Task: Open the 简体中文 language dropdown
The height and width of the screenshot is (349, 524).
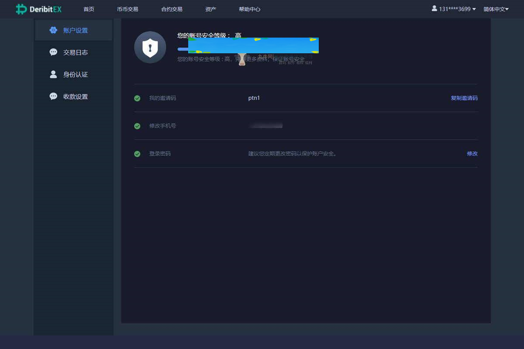Action: (x=495, y=8)
